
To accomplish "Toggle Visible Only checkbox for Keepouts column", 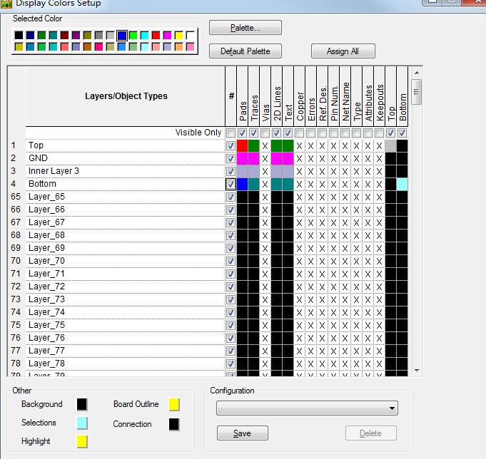I will click(x=379, y=133).
